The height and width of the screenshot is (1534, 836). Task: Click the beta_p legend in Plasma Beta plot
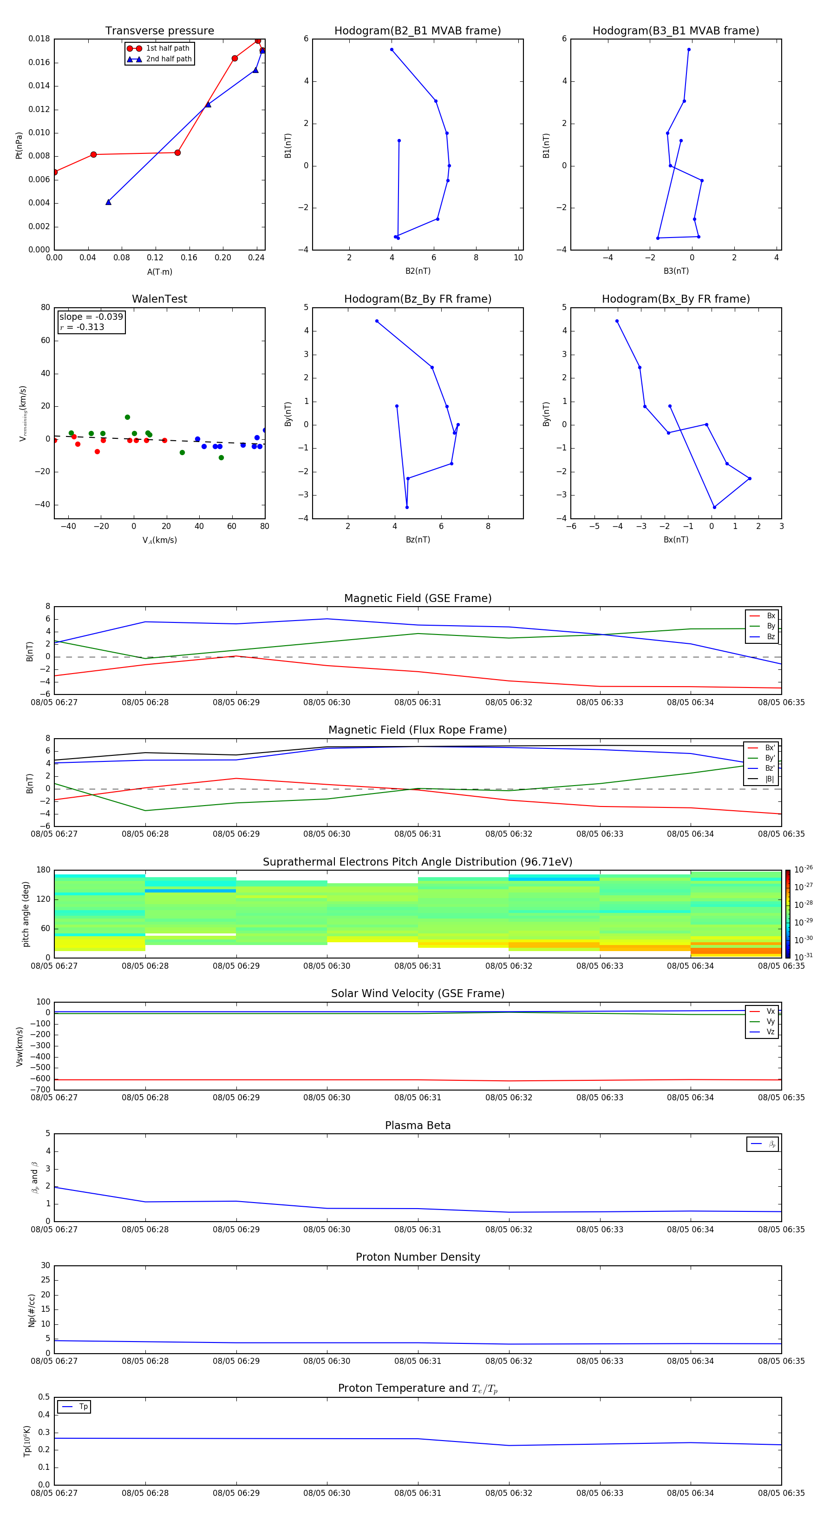pos(763,1144)
